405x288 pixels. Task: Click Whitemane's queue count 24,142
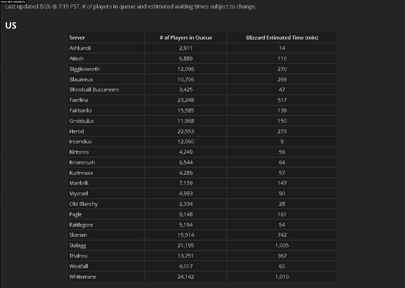186,277
